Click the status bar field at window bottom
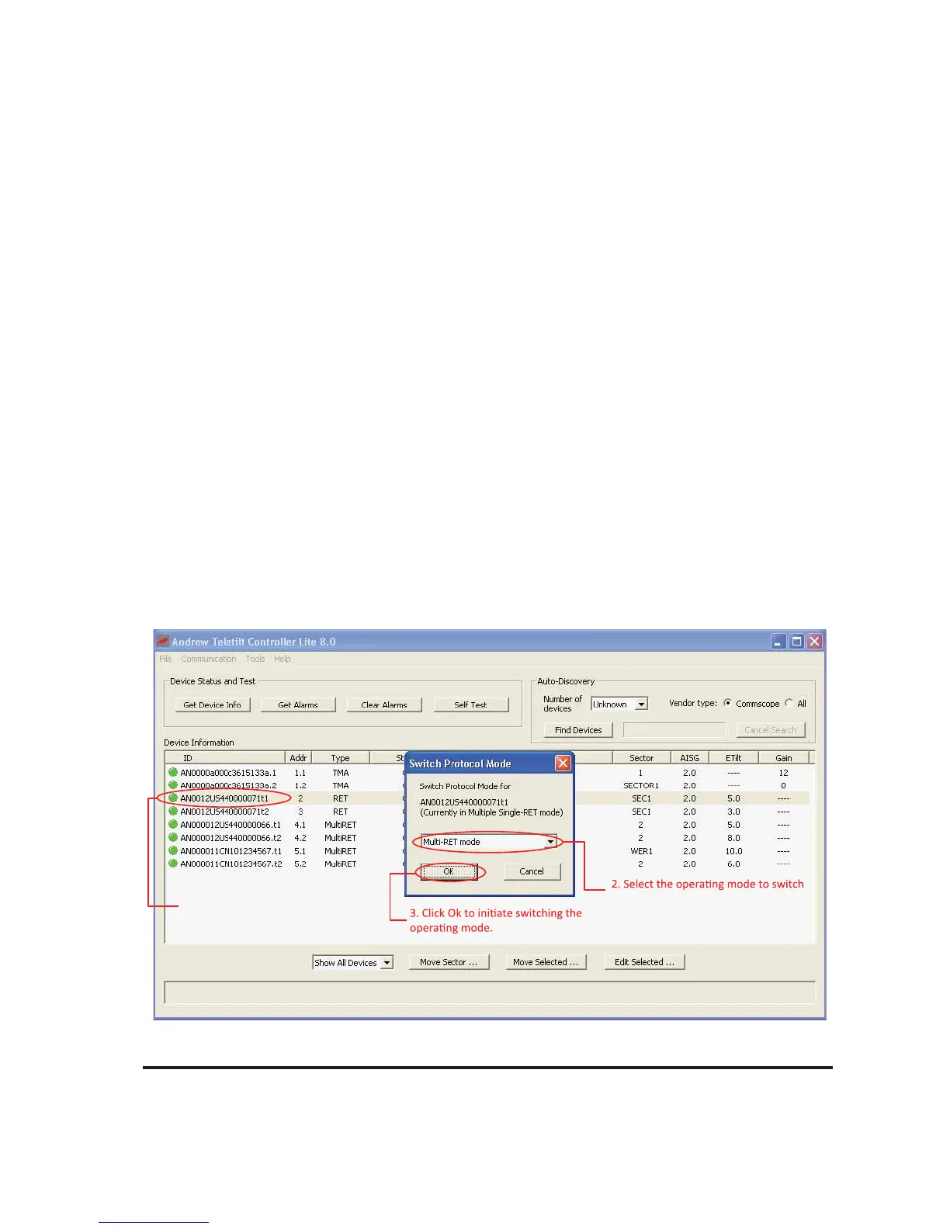 [490, 992]
